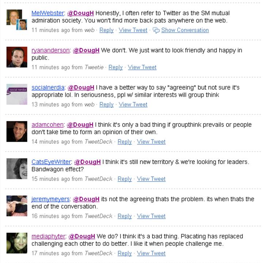The width and height of the screenshot is (263, 263).
Task: Click adamcohen's profile thumbnail
Action: [17, 131]
